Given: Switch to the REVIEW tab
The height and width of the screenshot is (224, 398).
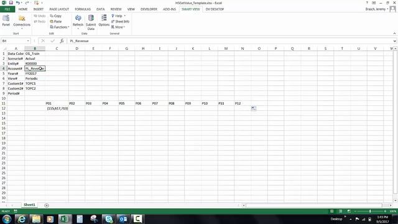Looking at the screenshot, I should tap(116, 9).
